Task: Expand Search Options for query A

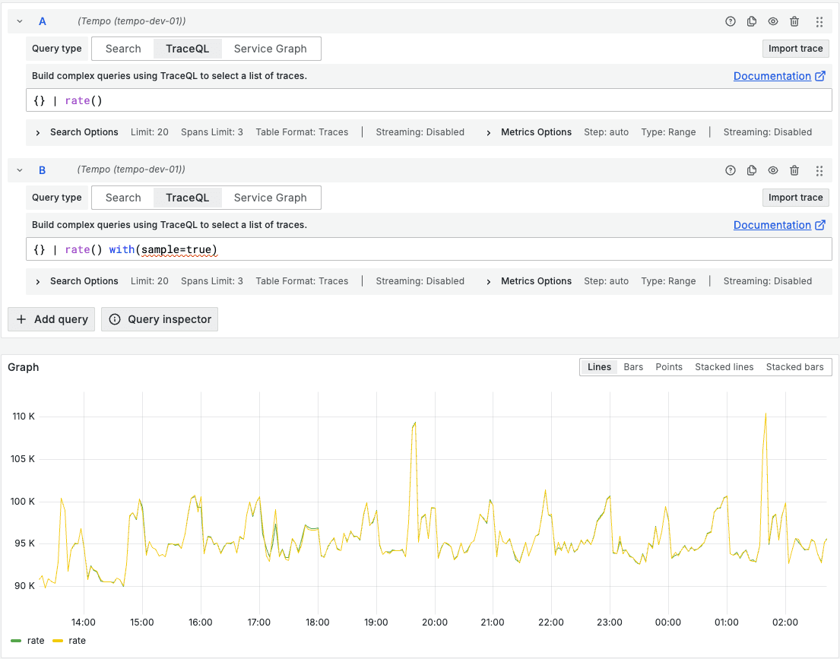Action: click(76, 131)
